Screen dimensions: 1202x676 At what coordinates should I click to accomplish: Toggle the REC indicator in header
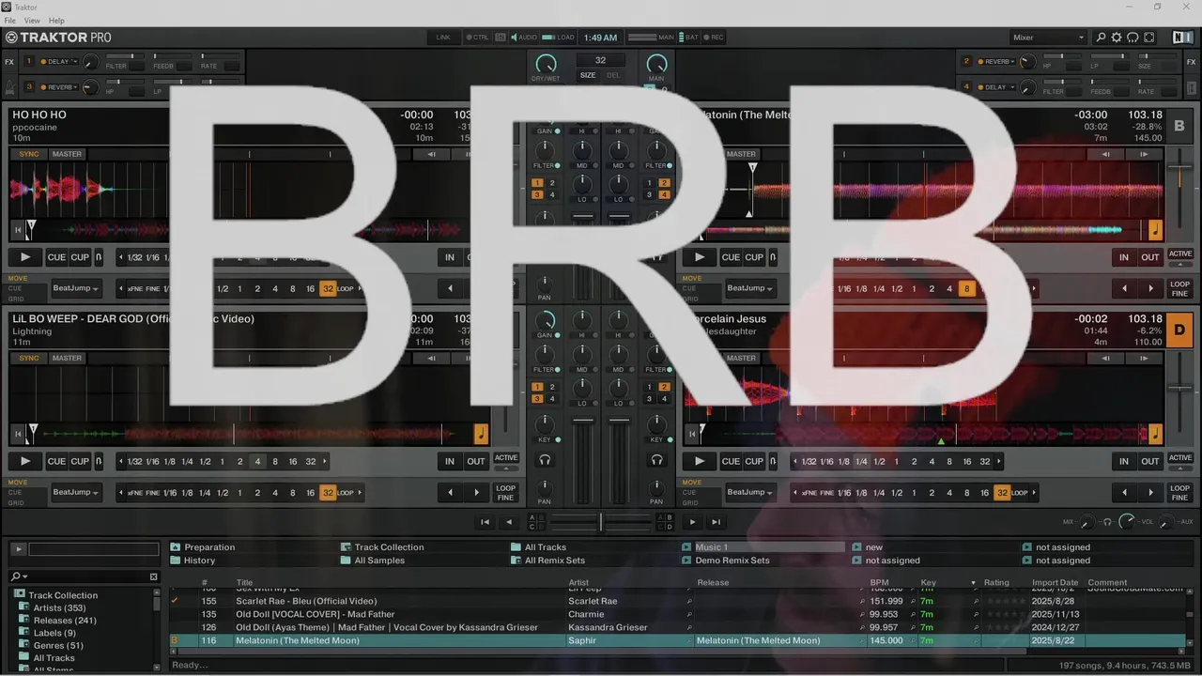pos(714,38)
